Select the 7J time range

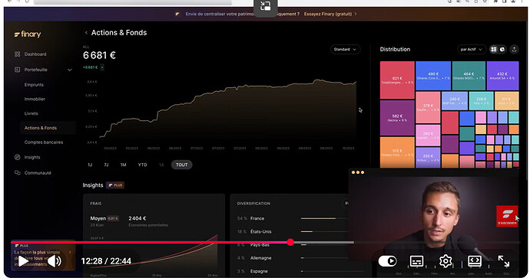pyautogui.click(x=106, y=165)
